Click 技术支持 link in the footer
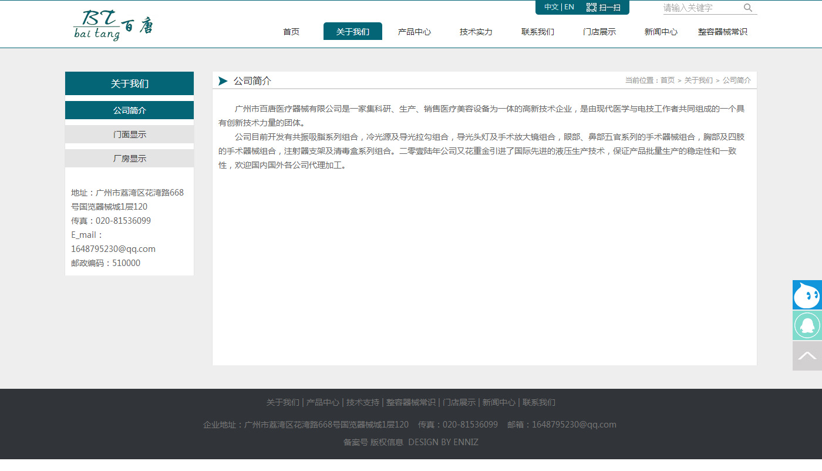This screenshot has width=822, height=471. 363,402
